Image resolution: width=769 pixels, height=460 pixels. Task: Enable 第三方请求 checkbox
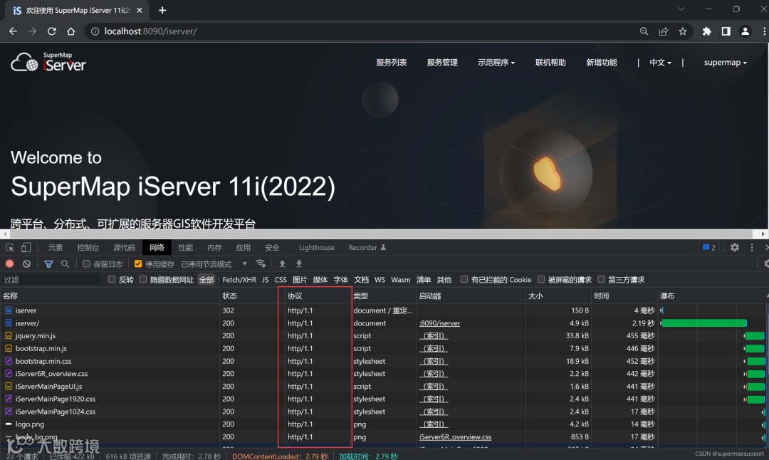601,280
